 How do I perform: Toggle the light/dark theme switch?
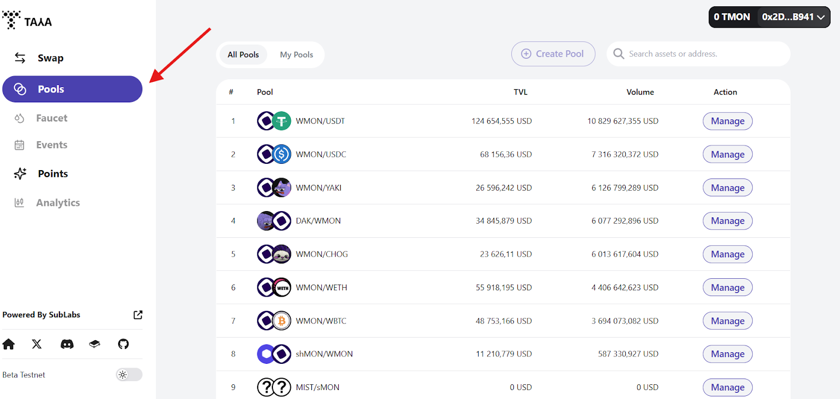click(129, 375)
